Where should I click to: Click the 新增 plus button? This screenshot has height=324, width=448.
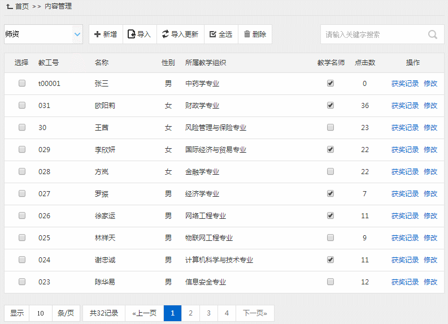click(x=106, y=34)
